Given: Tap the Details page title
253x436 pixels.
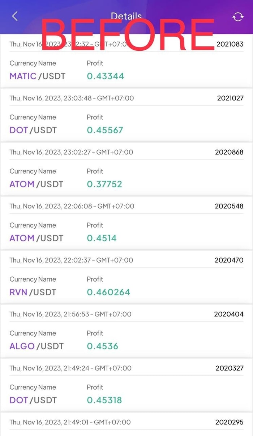Looking at the screenshot, I should [126, 16].
